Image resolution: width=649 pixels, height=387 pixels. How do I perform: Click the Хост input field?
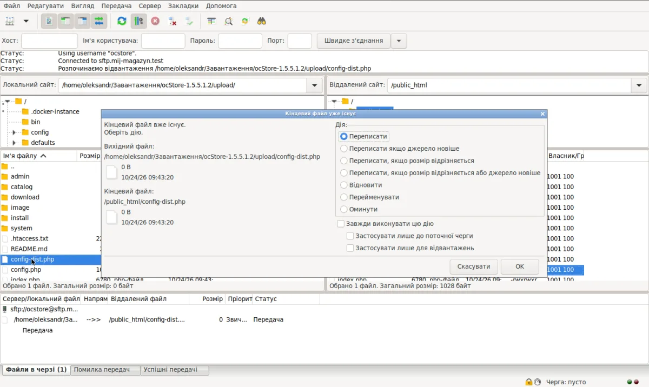tap(49, 41)
